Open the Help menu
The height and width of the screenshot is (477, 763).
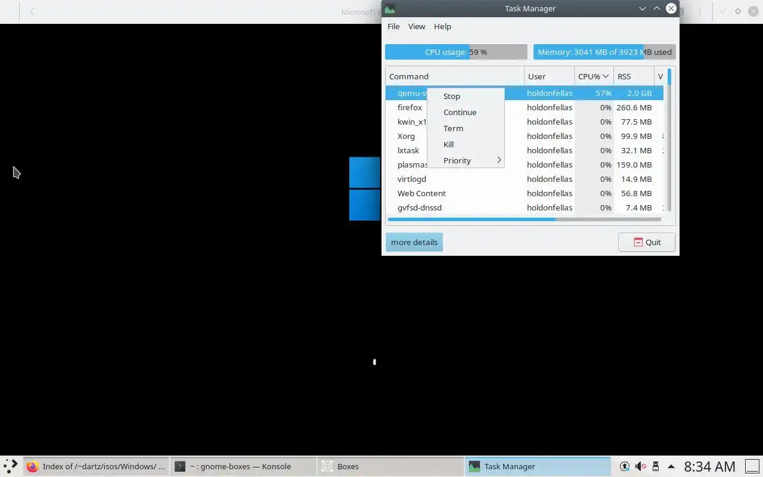[x=442, y=26]
